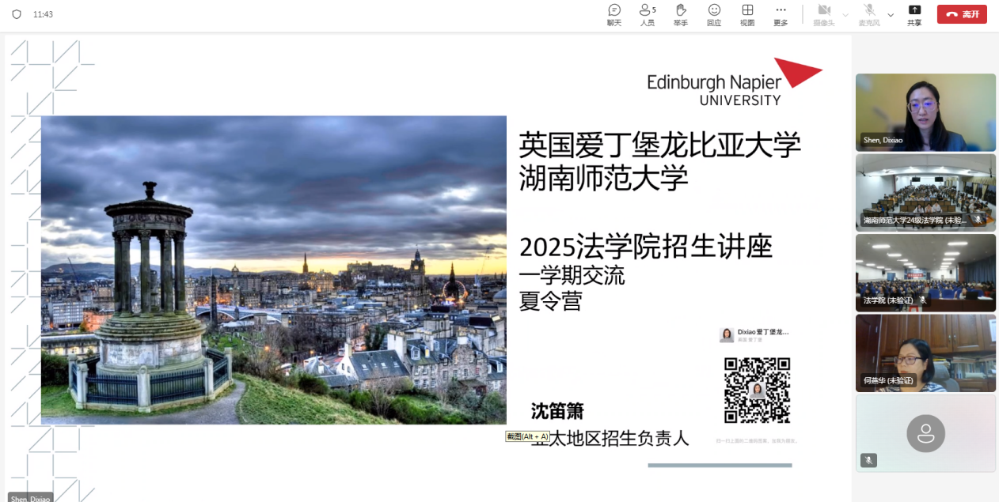Click the QR code on the slide

[x=758, y=390]
